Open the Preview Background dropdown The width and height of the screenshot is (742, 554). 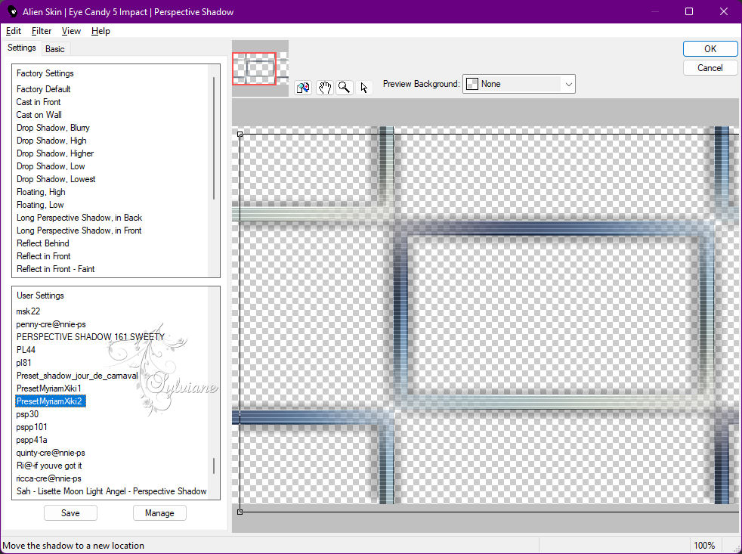pyautogui.click(x=518, y=84)
